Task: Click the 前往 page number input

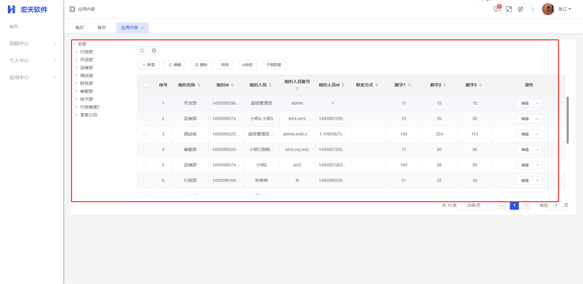Action: pos(556,205)
